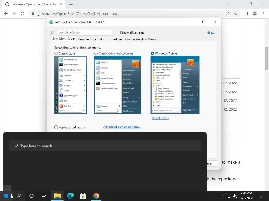Bookmark this page with star icon
This screenshot has height=201, width=269.
(x=236, y=14)
